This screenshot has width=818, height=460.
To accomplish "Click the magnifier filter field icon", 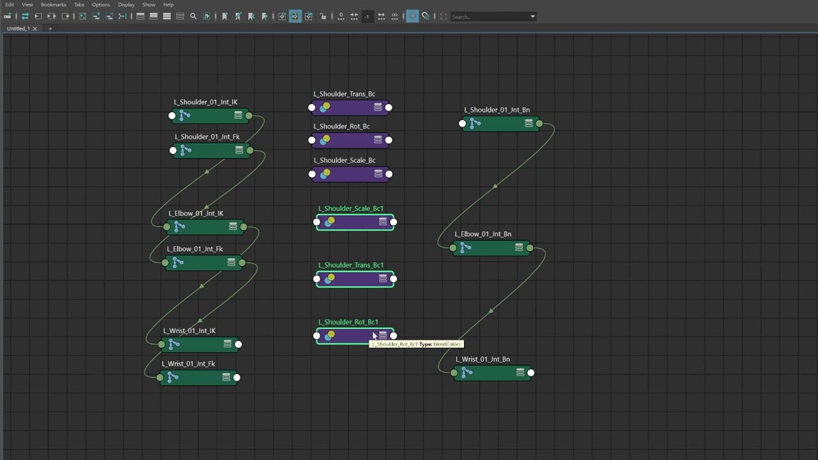I will tap(193, 16).
